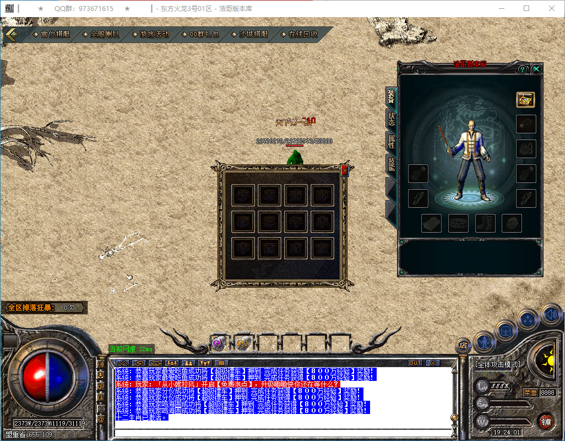Switch to the 技能 skills tab
Screen dimensions: 565x441
pyautogui.click(x=392, y=164)
